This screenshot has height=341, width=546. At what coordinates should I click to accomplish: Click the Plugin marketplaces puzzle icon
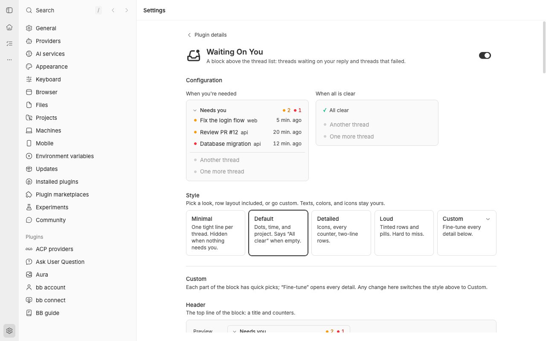point(29,194)
